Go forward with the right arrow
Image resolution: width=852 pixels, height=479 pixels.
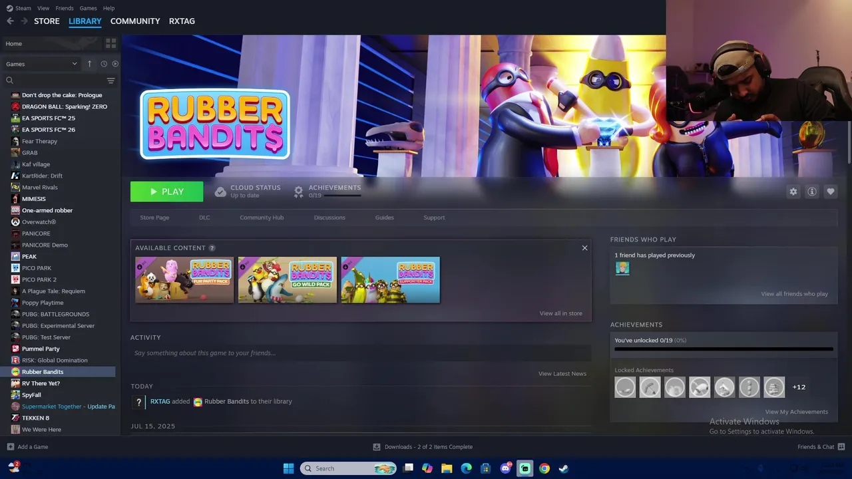pyautogui.click(x=24, y=21)
